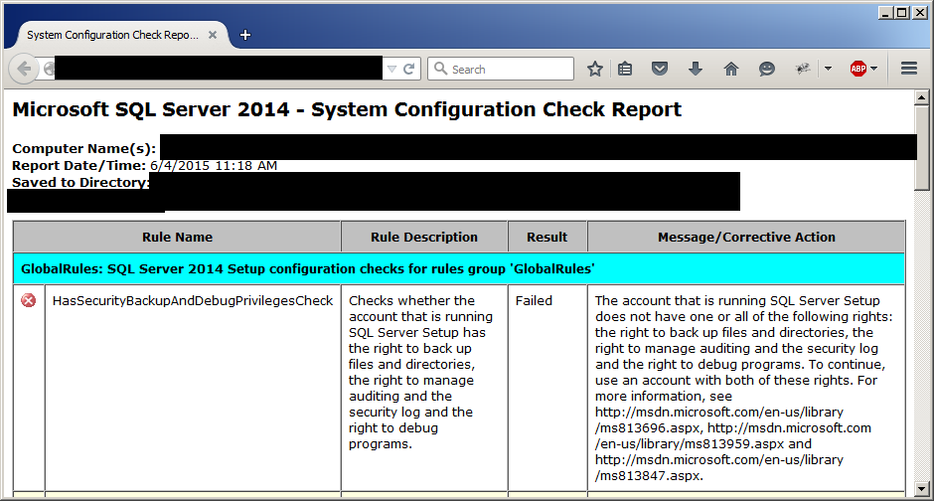Click the Saved to Directory label
Screen dimensions: 934x501
(80, 182)
